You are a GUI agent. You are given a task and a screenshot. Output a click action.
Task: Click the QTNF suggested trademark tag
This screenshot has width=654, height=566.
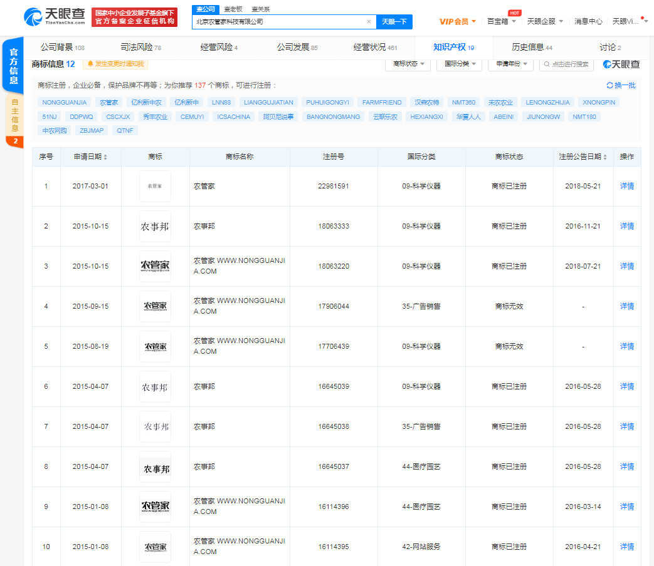click(125, 131)
